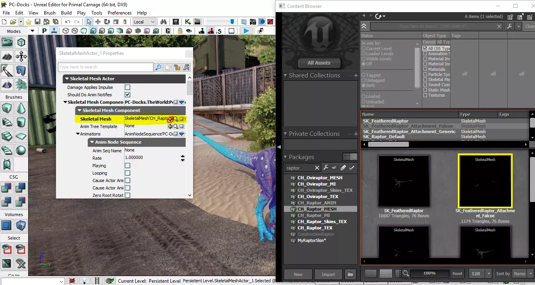
Task: Click the Reset zoom button
Action: (457, 274)
